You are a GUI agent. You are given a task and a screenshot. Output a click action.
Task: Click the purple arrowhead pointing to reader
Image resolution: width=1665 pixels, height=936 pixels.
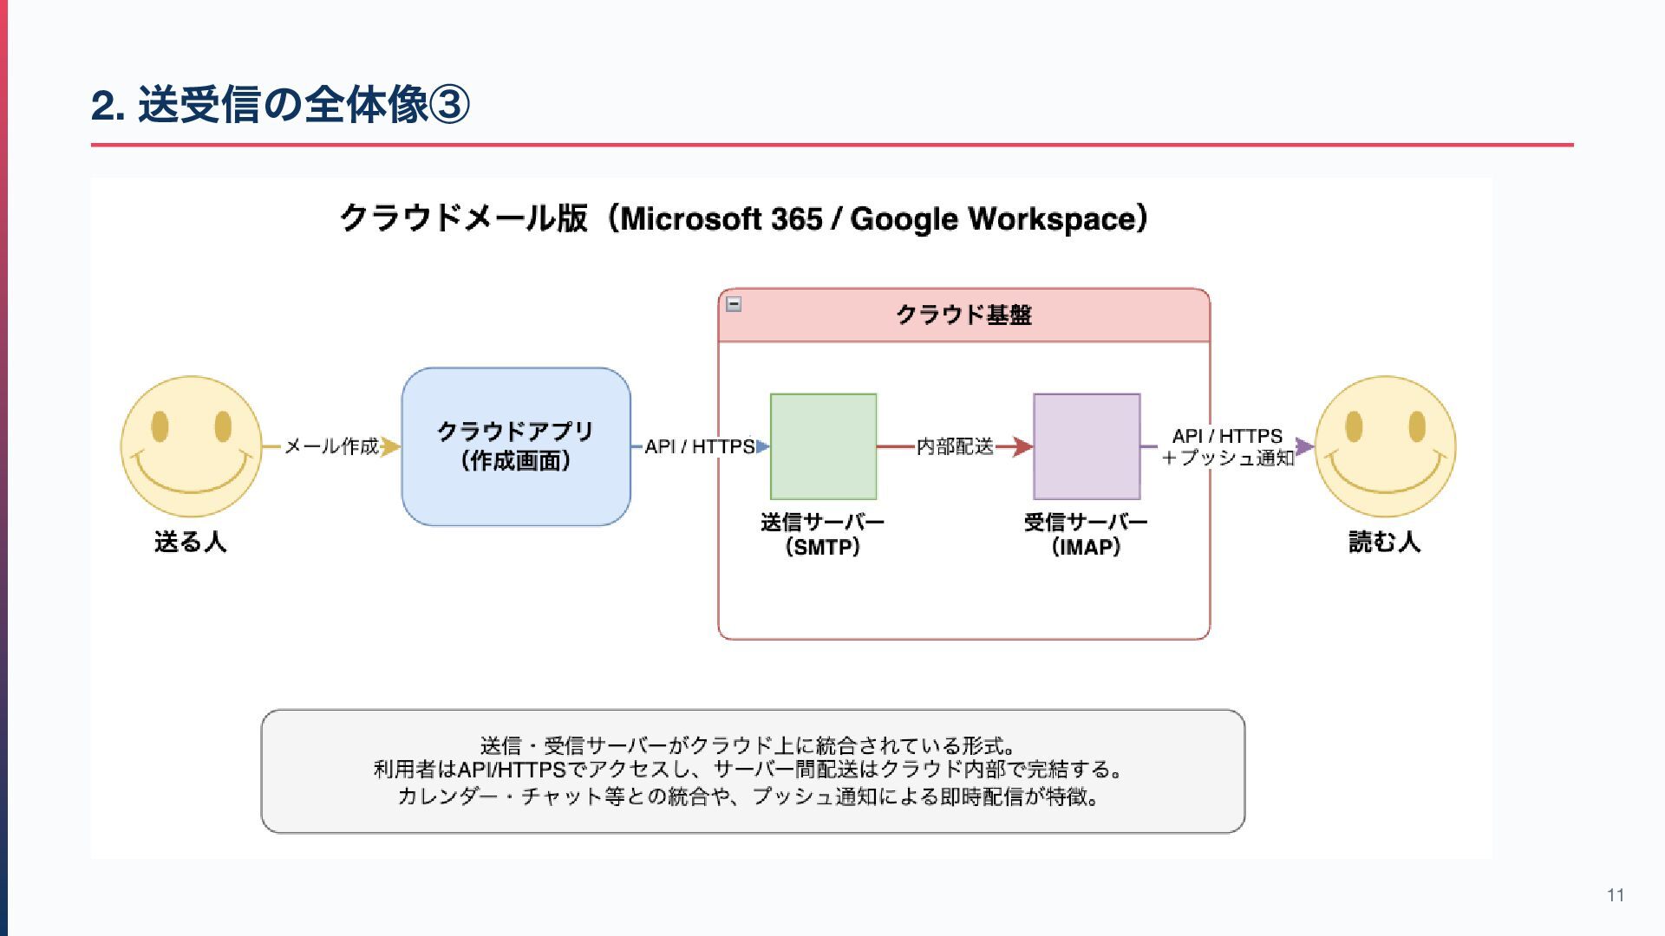coord(1303,447)
